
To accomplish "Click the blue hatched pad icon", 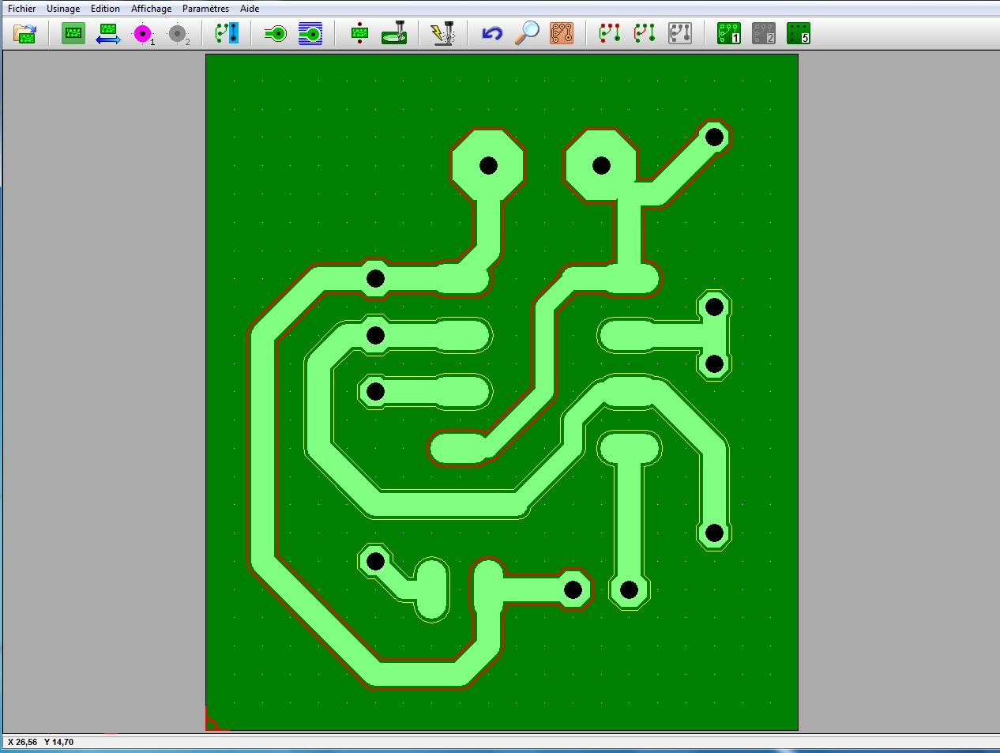I will (310, 34).
